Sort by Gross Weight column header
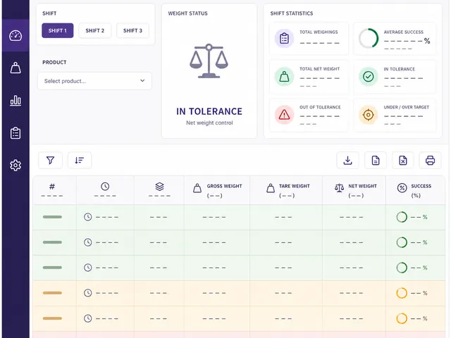 click(217, 190)
